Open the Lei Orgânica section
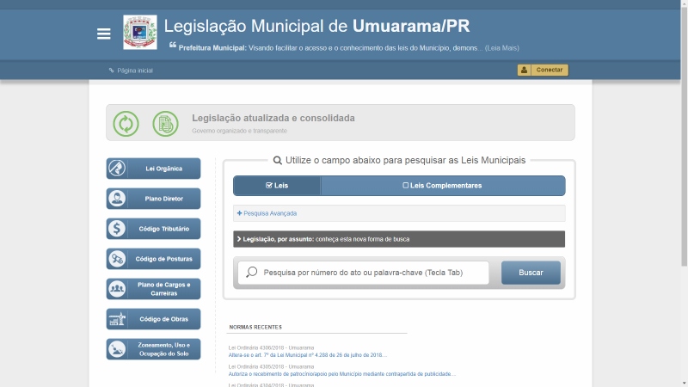The height and width of the screenshot is (387, 688). [153, 169]
